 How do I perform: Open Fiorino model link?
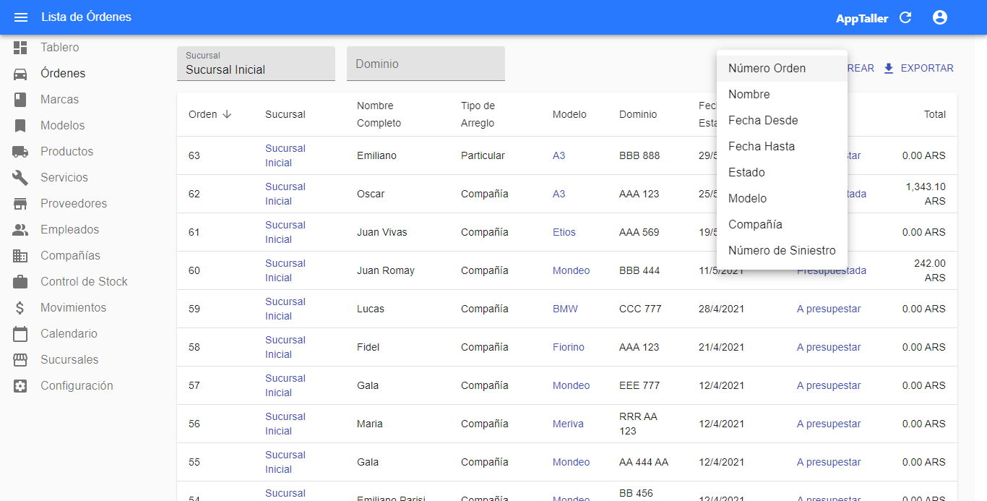pos(569,347)
